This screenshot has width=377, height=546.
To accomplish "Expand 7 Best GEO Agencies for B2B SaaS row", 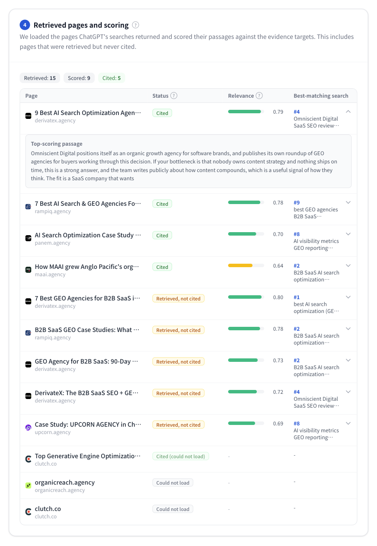I will (348, 297).
